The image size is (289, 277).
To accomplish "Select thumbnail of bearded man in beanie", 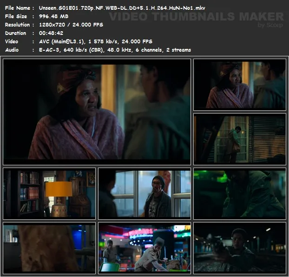I will 144,194.
